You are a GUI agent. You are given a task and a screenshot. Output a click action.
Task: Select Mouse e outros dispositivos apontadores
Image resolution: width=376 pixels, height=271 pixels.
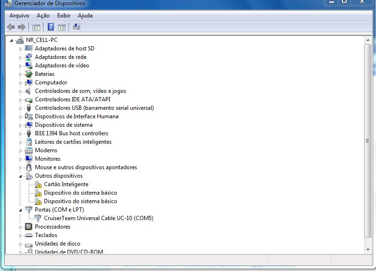[86, 167]
